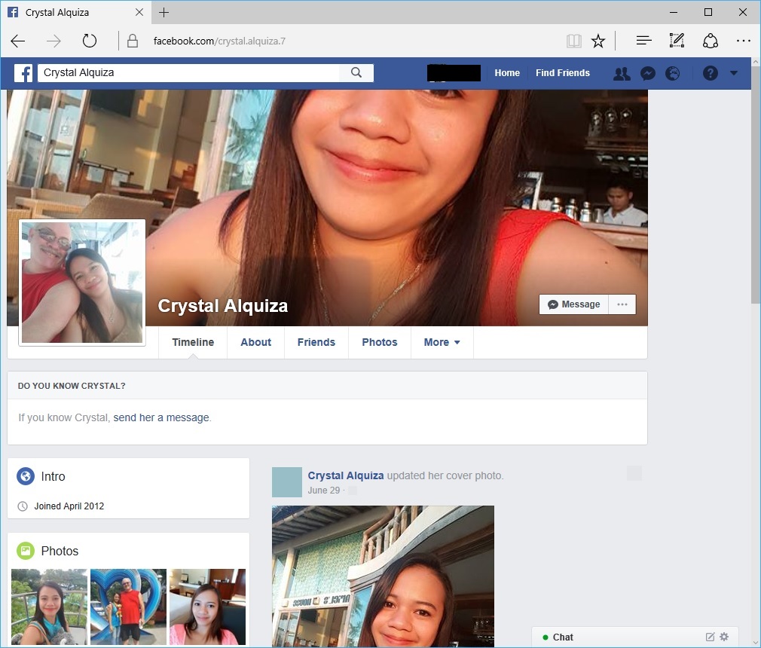Open the three-dots options beside Message
Image resolution: width=761 pixels, height=648 pixels.
(622, 304)
